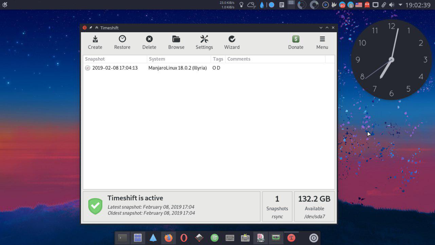This screenshot has width=435, height=245.
Task: Open the Timeshift hamburger Menu
Action: coord(322,39)
